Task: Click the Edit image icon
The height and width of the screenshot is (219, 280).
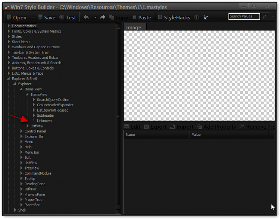Action: 127,126
